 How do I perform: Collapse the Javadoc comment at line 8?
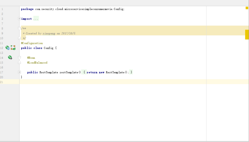(x=19, y=28)
